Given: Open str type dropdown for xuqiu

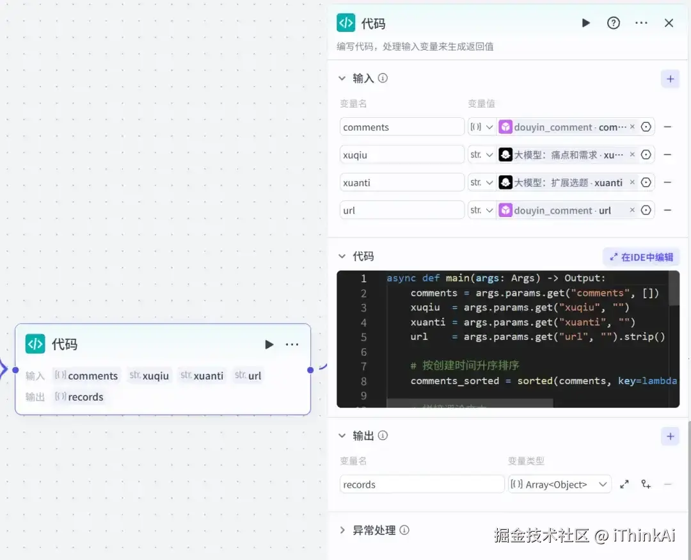Looking at the screenshot, I should click(482, 155).
